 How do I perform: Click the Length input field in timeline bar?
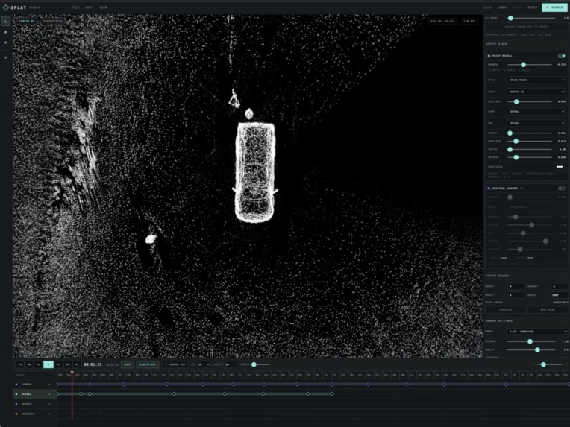click(231, 364)
